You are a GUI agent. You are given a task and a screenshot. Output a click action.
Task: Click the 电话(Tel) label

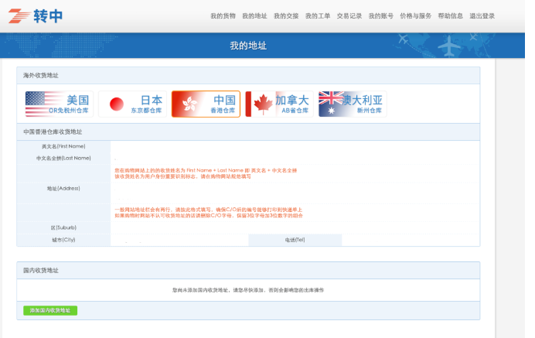click(x=295, y=240)
